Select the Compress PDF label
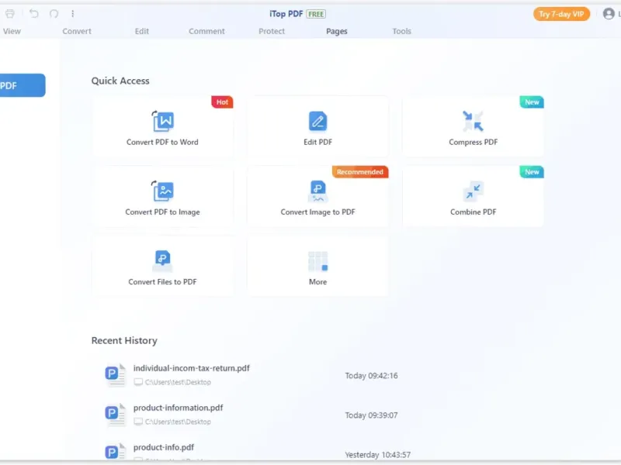This screenshot has width=621, height=465. coord(473,142)
